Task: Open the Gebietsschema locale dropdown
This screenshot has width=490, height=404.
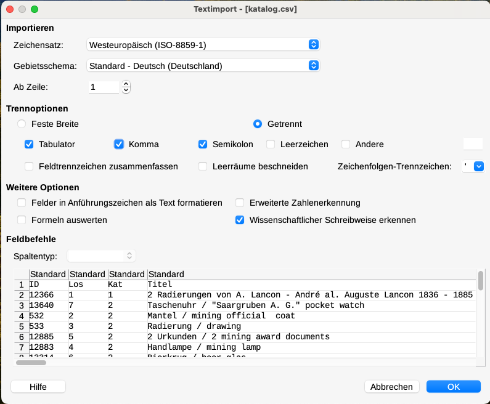Action: pyautogui.click(x=203, y=66)
